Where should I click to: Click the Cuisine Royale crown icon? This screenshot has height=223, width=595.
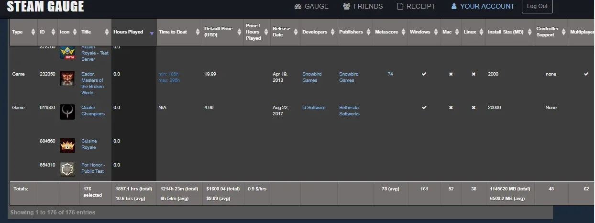click(67, 145)
